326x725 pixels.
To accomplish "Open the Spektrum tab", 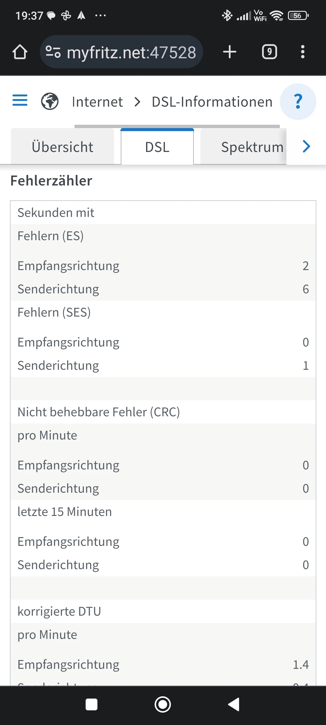I will coord(252,147).
